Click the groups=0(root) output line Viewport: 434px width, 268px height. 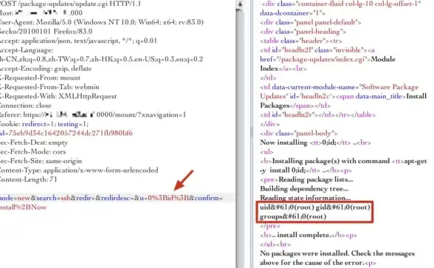click(293, 216)
